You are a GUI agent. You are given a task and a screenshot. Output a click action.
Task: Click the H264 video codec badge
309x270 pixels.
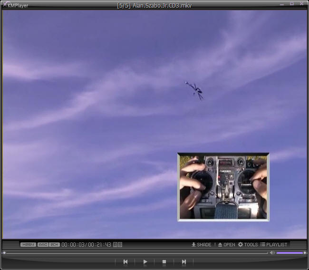[28, 244]
